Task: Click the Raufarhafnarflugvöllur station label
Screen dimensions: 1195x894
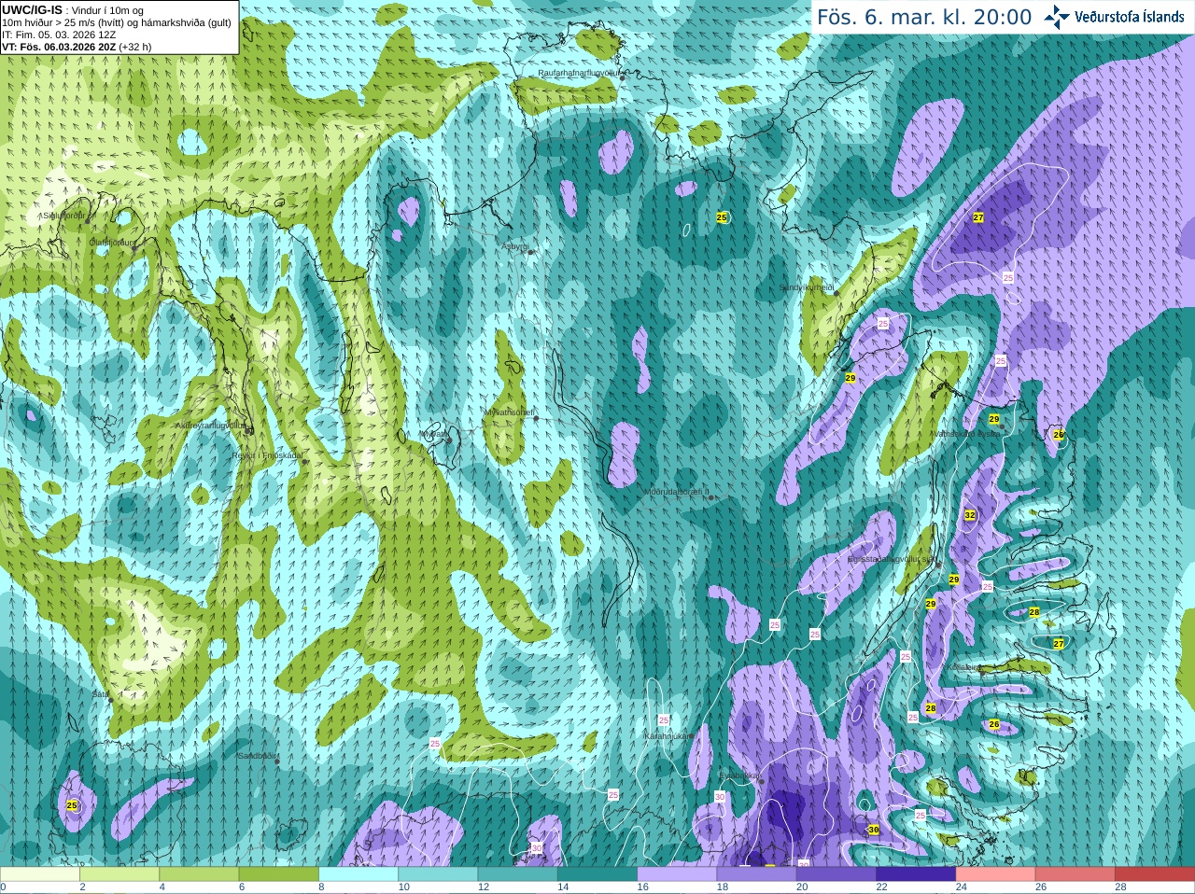Action: (x=579, y=72)
